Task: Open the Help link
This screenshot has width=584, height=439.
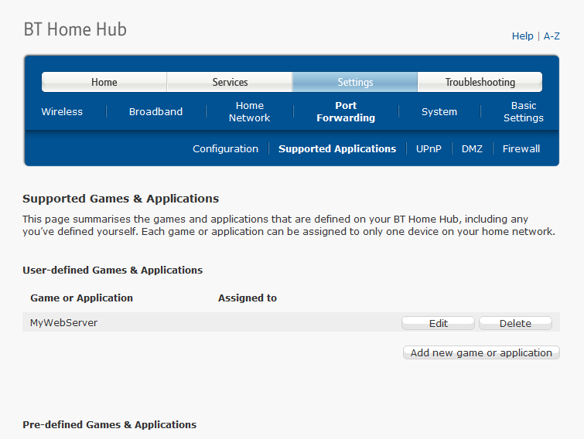Action: [x=522, y=36]
